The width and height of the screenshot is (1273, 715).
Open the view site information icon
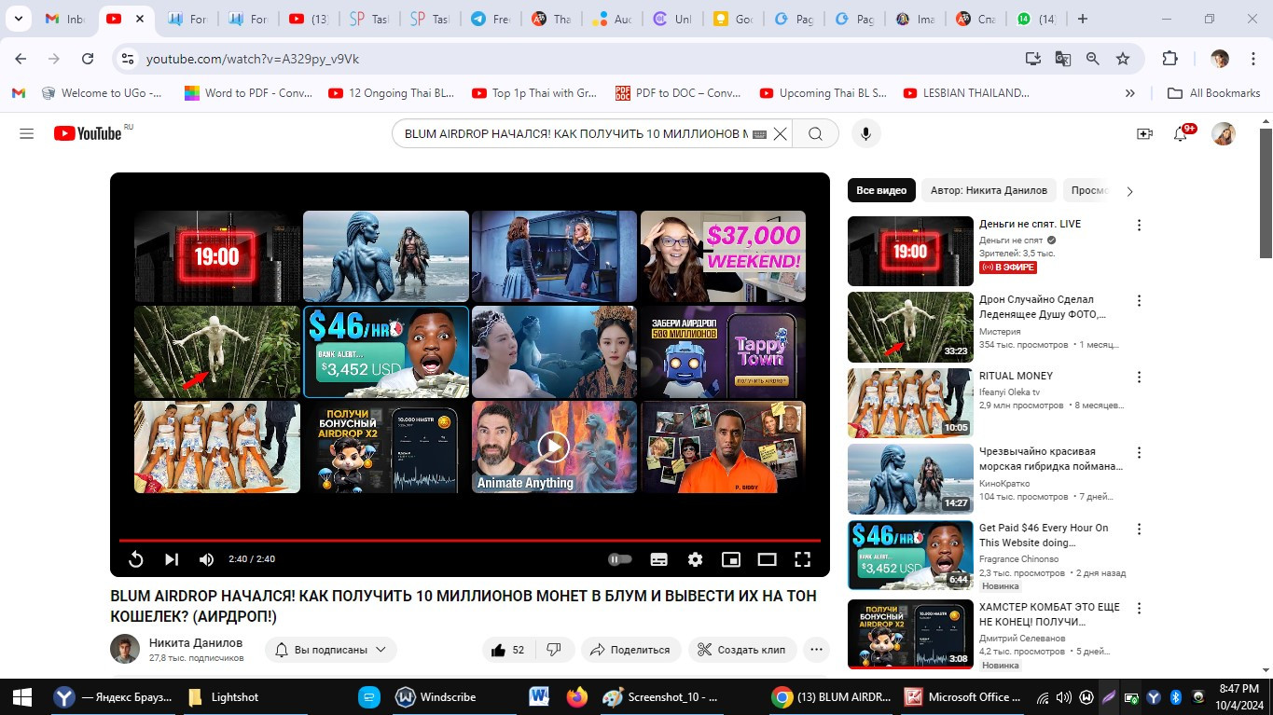pyautogui.click(x=129, y=59)
